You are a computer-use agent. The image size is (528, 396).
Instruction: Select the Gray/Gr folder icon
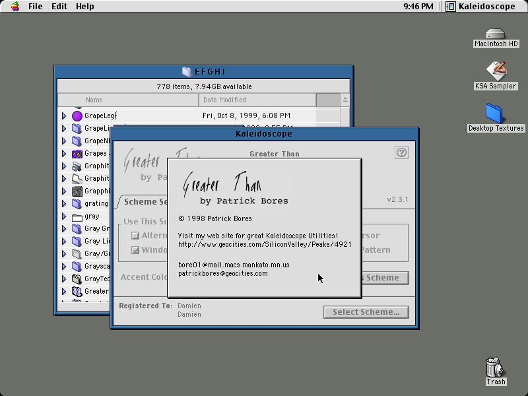(x=77, y=253)
